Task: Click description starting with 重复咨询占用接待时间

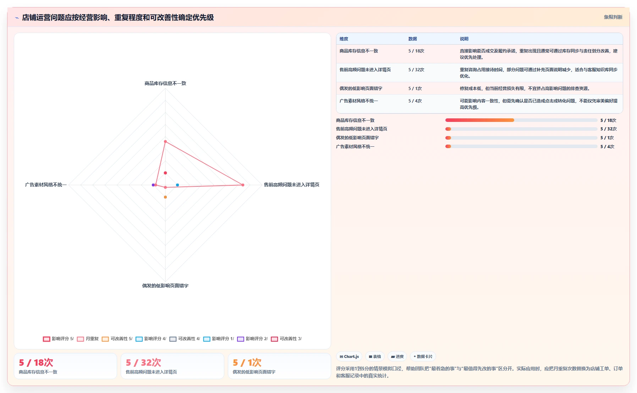Action: [539, 73]
